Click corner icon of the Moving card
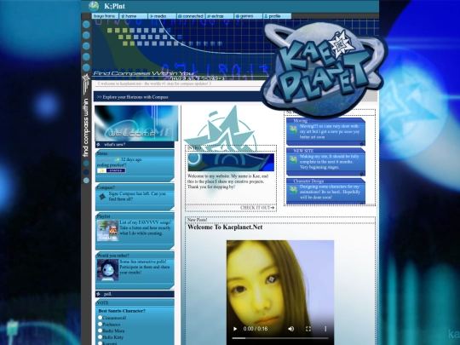Viewport: 460px width, 345px height. point(362,144)
